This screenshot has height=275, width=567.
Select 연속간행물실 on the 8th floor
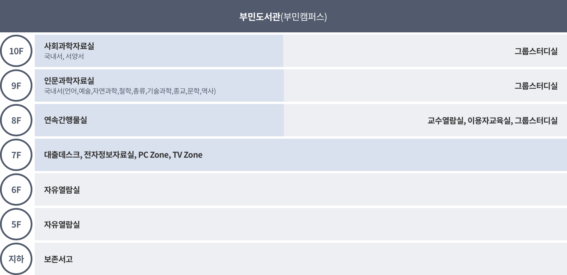point(65,120)
